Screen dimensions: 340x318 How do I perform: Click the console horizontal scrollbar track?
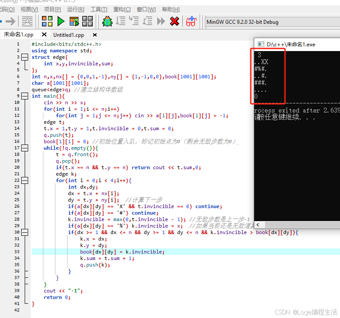(302, 225)
